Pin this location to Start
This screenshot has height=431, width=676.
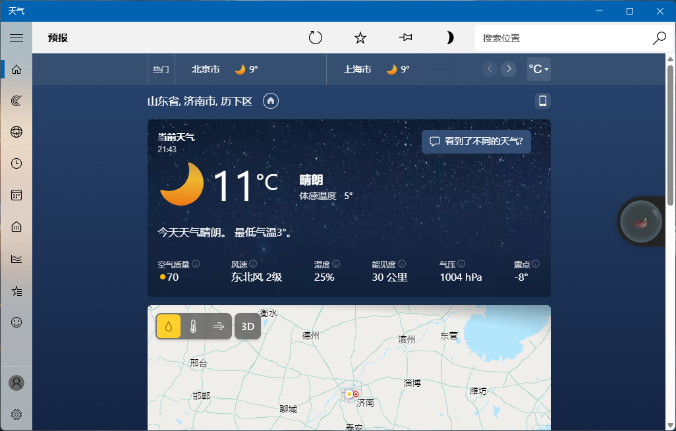[x=405, y=38]
